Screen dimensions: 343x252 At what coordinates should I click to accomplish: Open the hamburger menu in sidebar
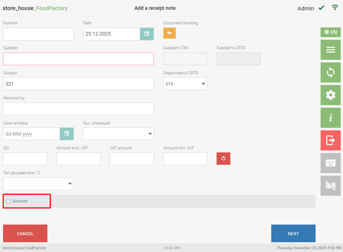point(330,50)
